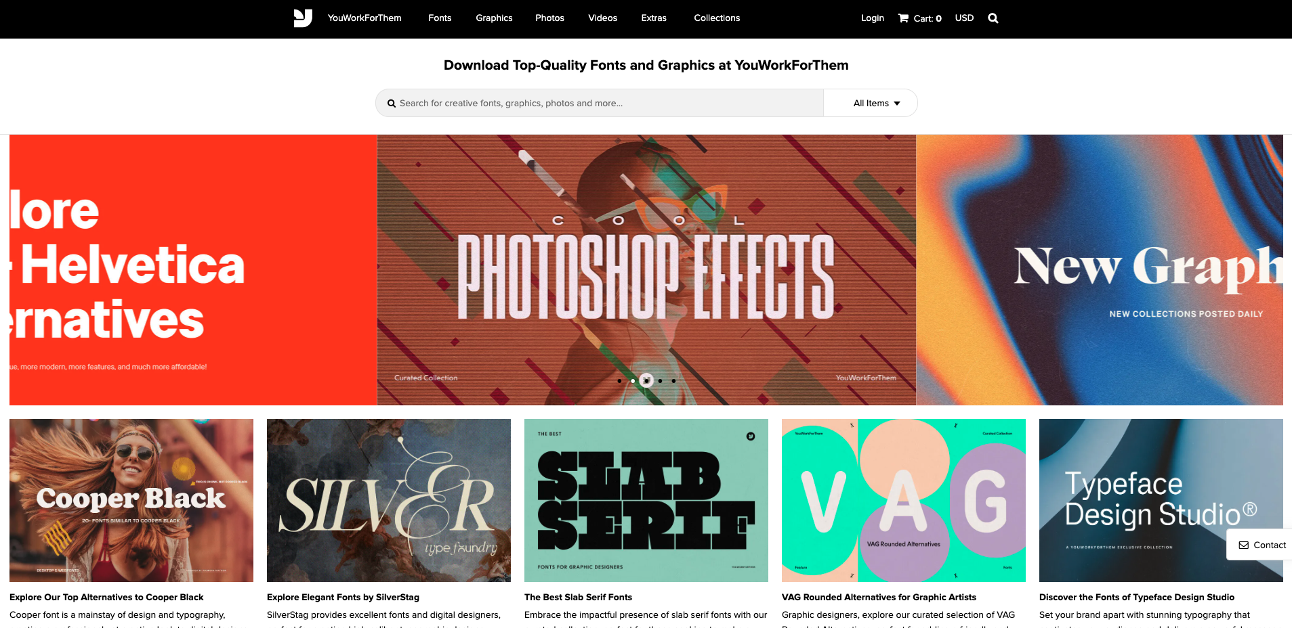Open the Collections menu
The height and width of the screenshot is (628, 1292).
coord(717,18)
